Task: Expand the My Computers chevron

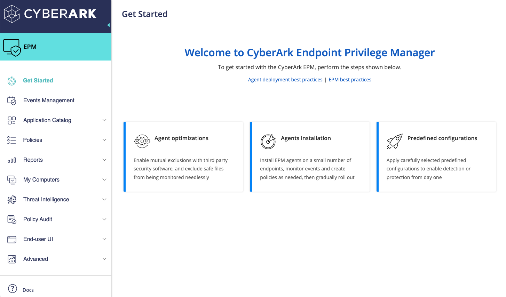Action: [x=104, y=179]
